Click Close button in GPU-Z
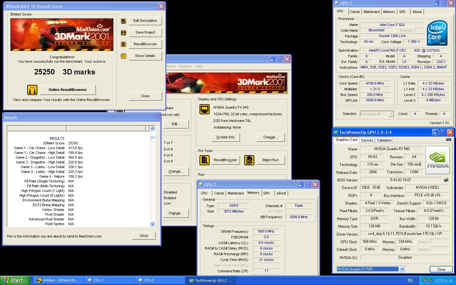Viewport: 456px width, 285px height. (x=441, y=269)
